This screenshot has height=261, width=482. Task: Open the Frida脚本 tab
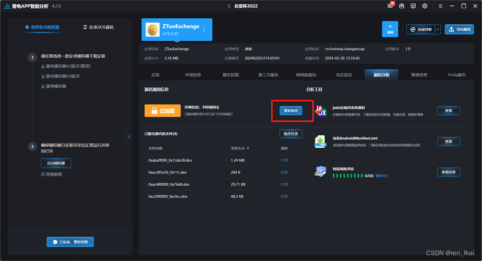457,75
